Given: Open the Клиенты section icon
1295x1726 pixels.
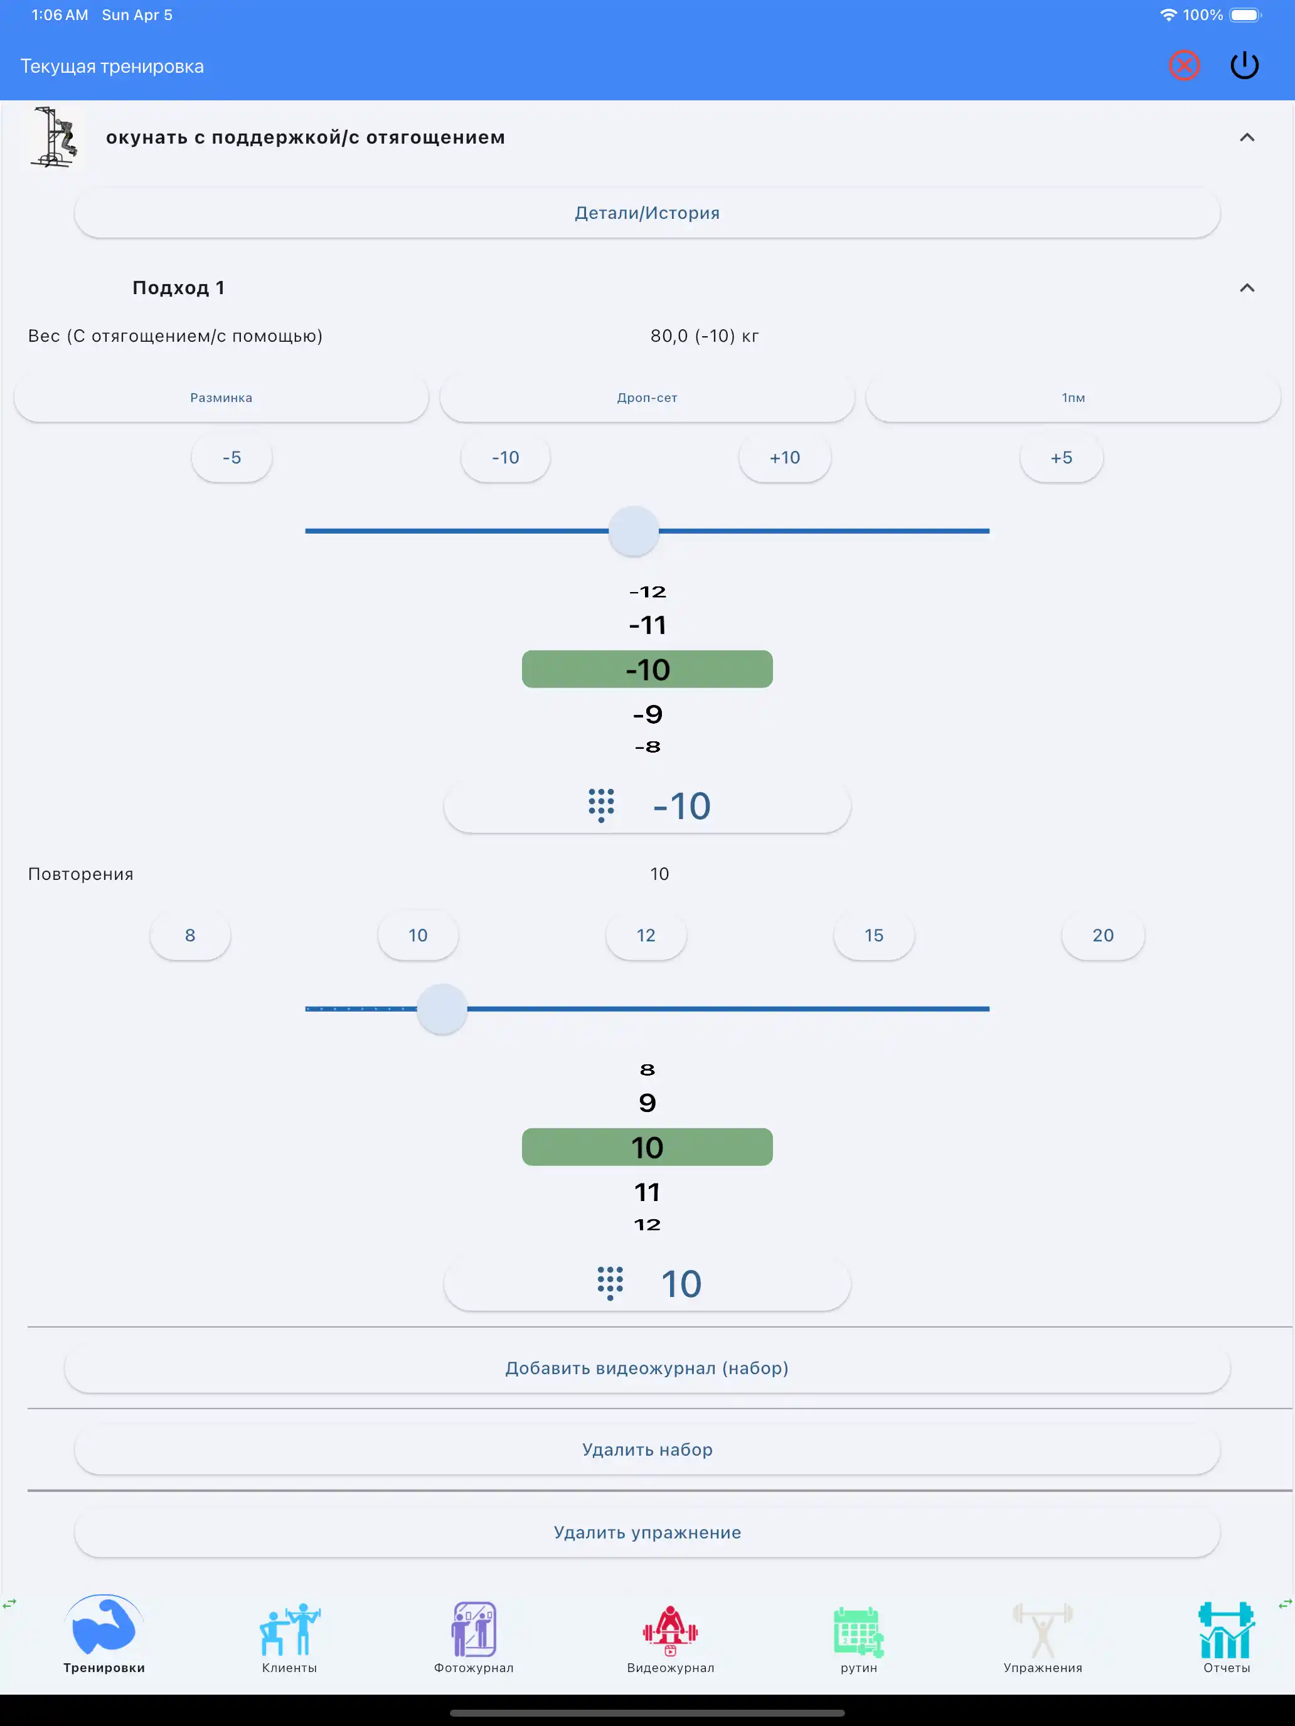Looking at the screenshot, I should [290, 1630].
